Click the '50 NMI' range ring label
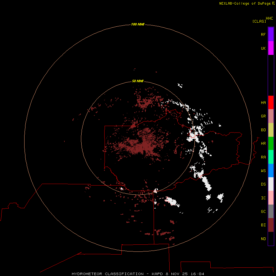 (x=138, y=81)
